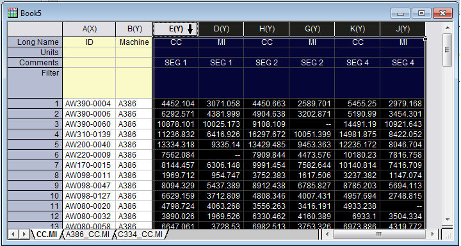
Task: Click the select-all corner cell of worksheet
Action: (x=35, y=29)
